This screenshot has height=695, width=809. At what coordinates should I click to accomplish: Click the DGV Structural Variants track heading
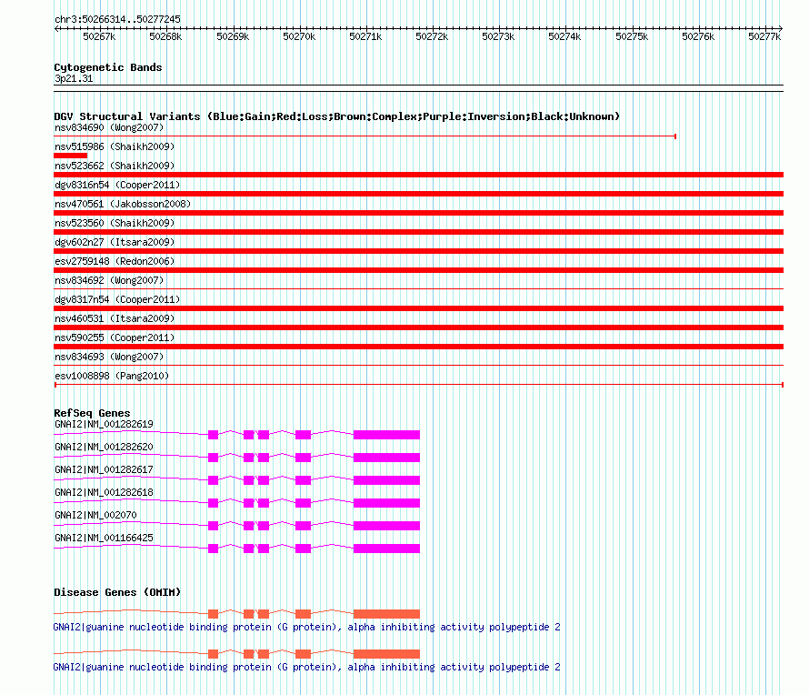coord(336,116)
